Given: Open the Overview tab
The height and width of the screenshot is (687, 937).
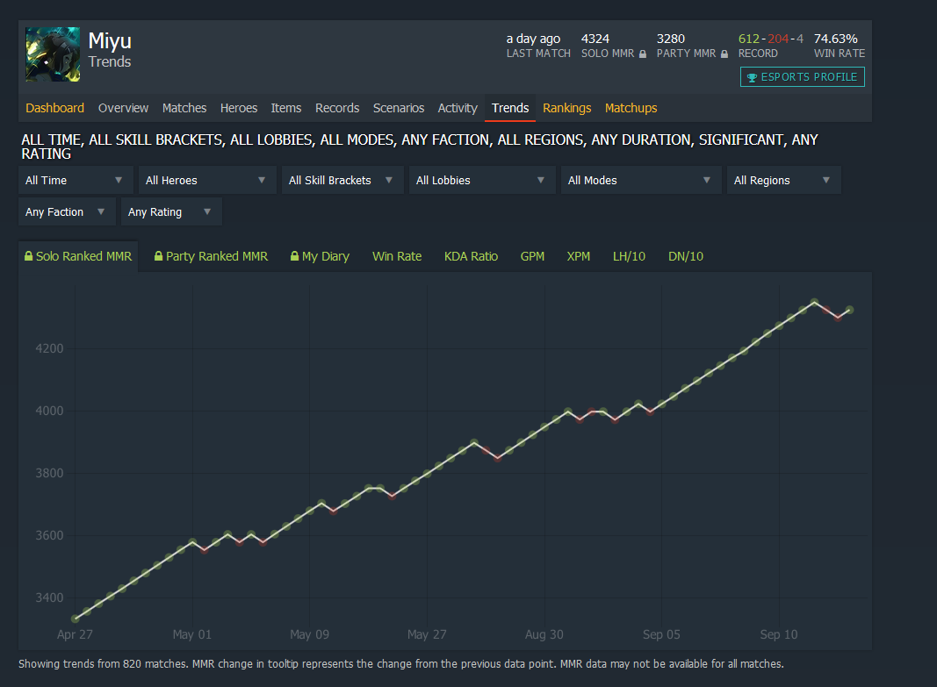Looking at the screenshot, I should click(x=123, y=108).
